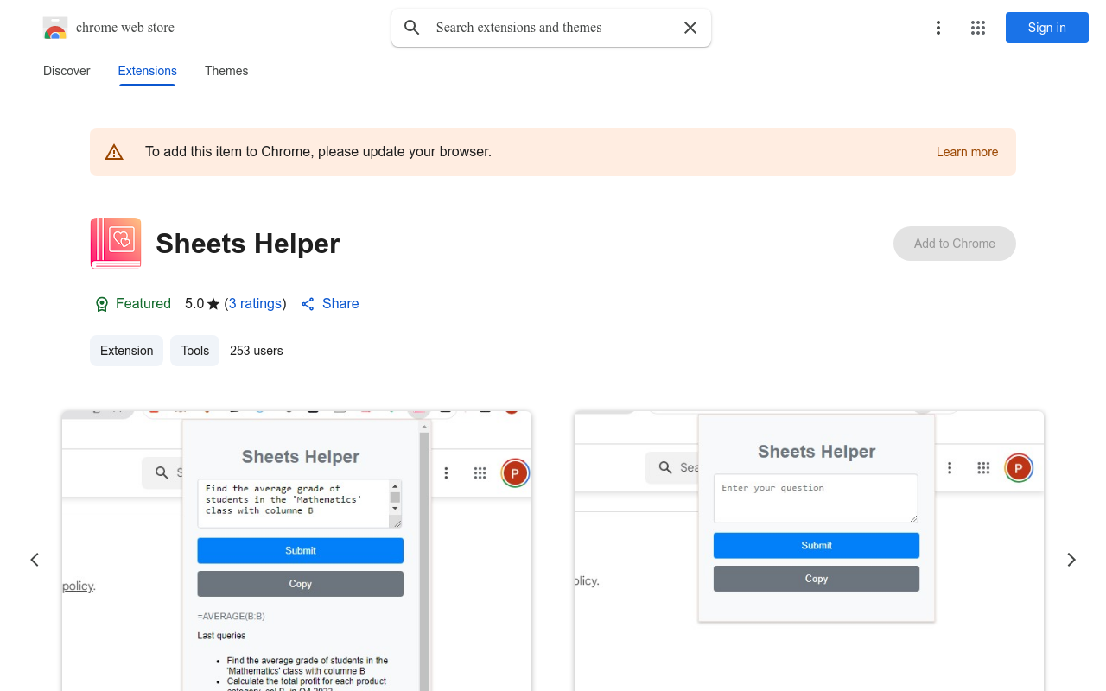Viewport: 1106px width, 691px height.
Task: Clear the search field with X
Action: [x=690, y=28]
